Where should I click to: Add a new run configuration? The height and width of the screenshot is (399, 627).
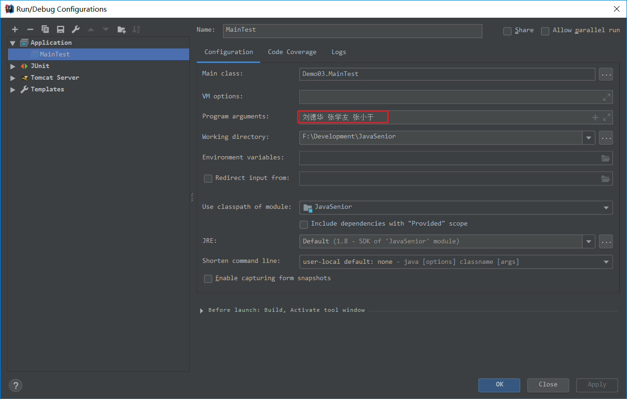coord(15,29)
